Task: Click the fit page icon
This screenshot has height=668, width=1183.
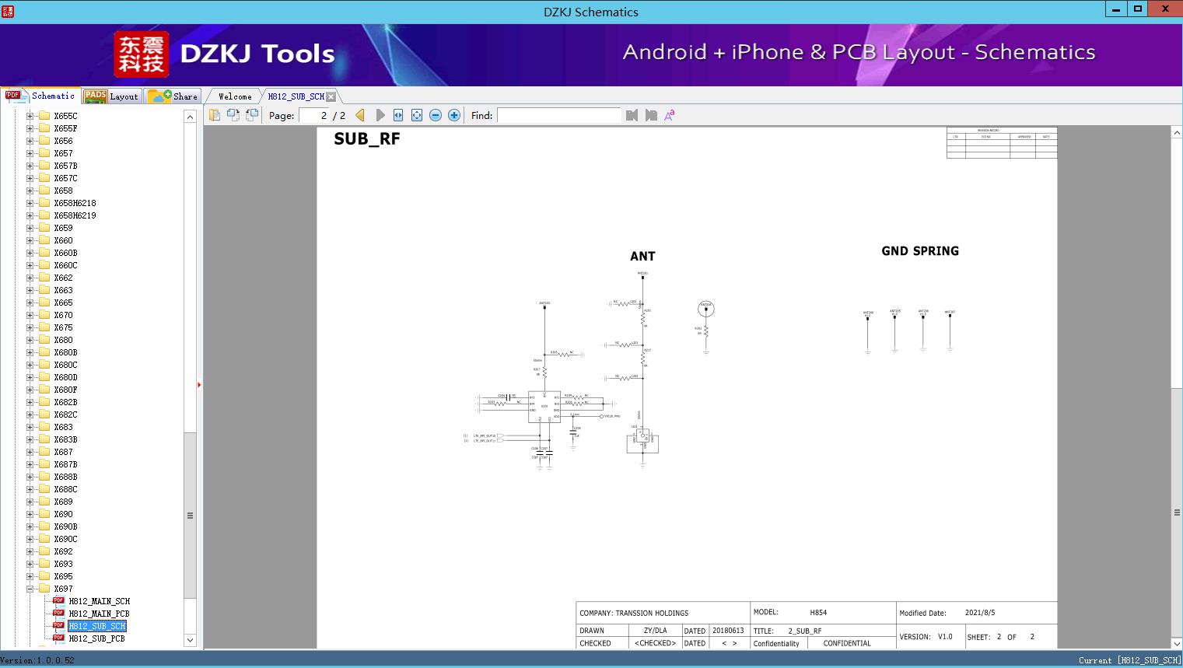Action: click(x=417, y=115)
